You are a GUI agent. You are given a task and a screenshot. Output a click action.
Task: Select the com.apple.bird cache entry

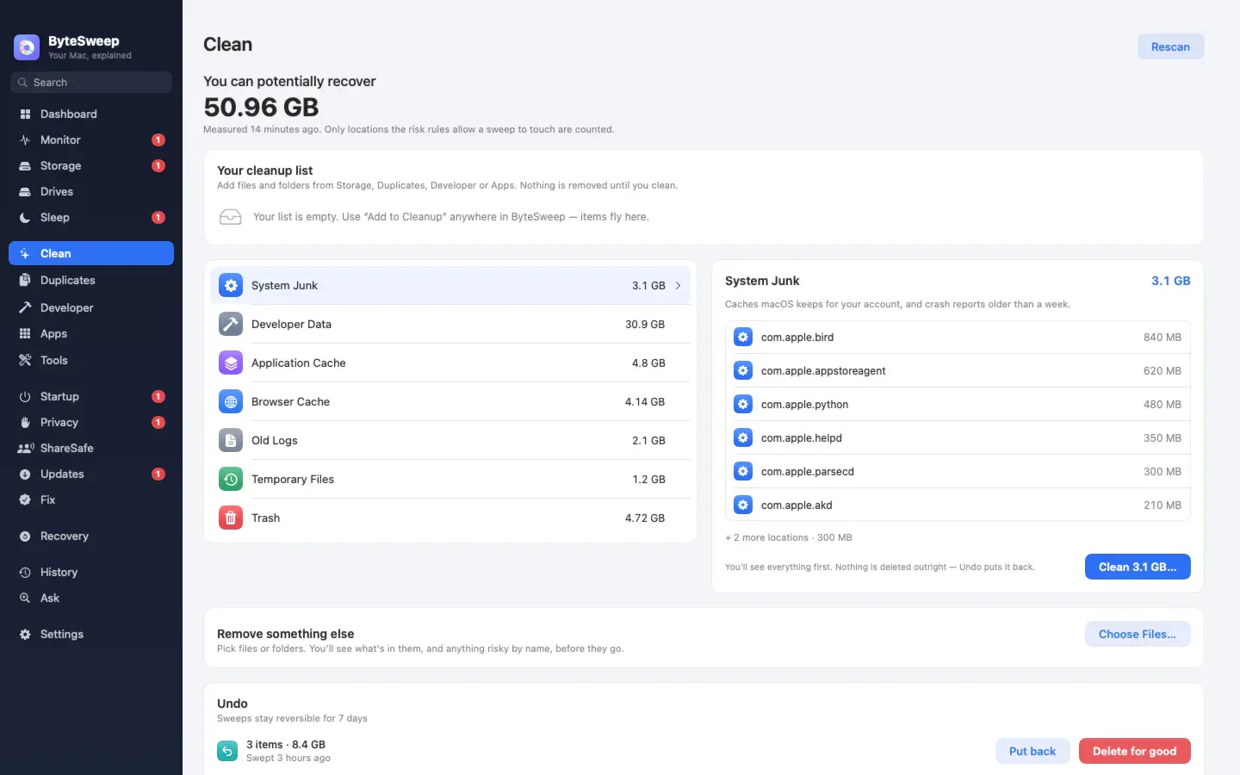coord(958,337)
